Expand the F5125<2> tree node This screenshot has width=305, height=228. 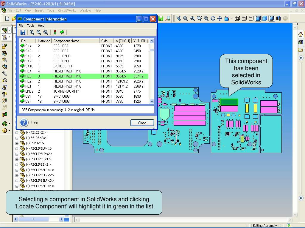17,133
